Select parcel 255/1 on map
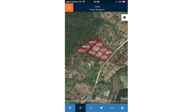Screen dimensions: 193x112 point(100,44)
